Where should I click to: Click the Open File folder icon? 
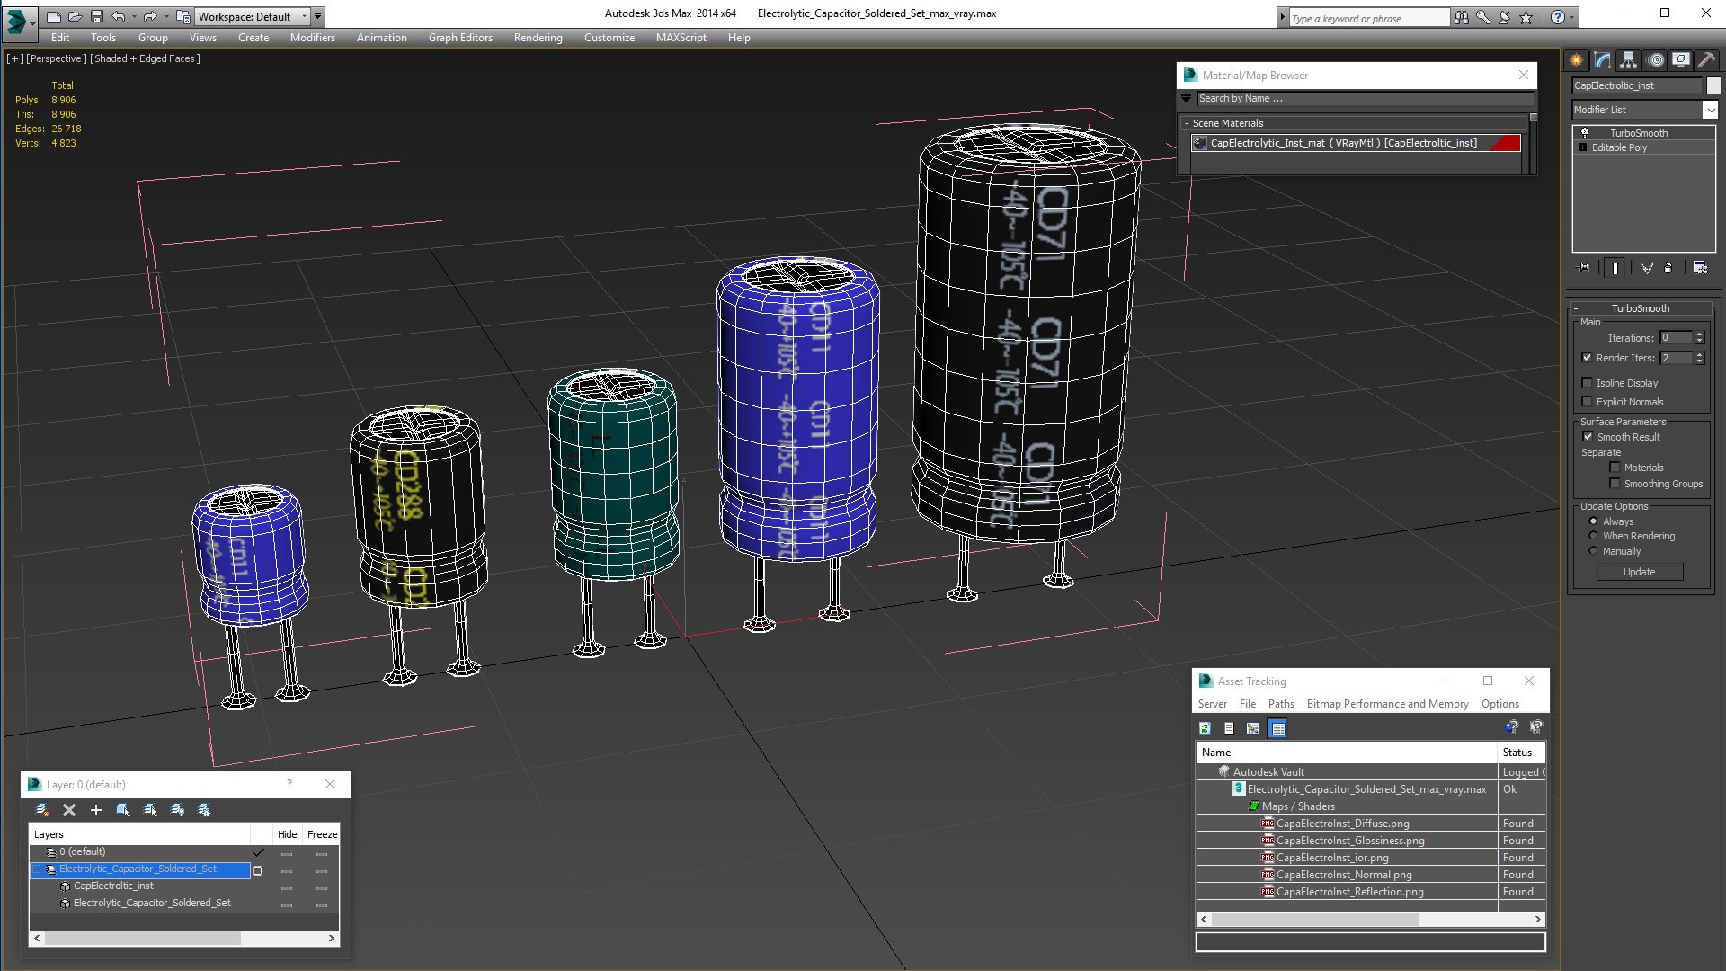pyautogui.click(x=76, y=16)
